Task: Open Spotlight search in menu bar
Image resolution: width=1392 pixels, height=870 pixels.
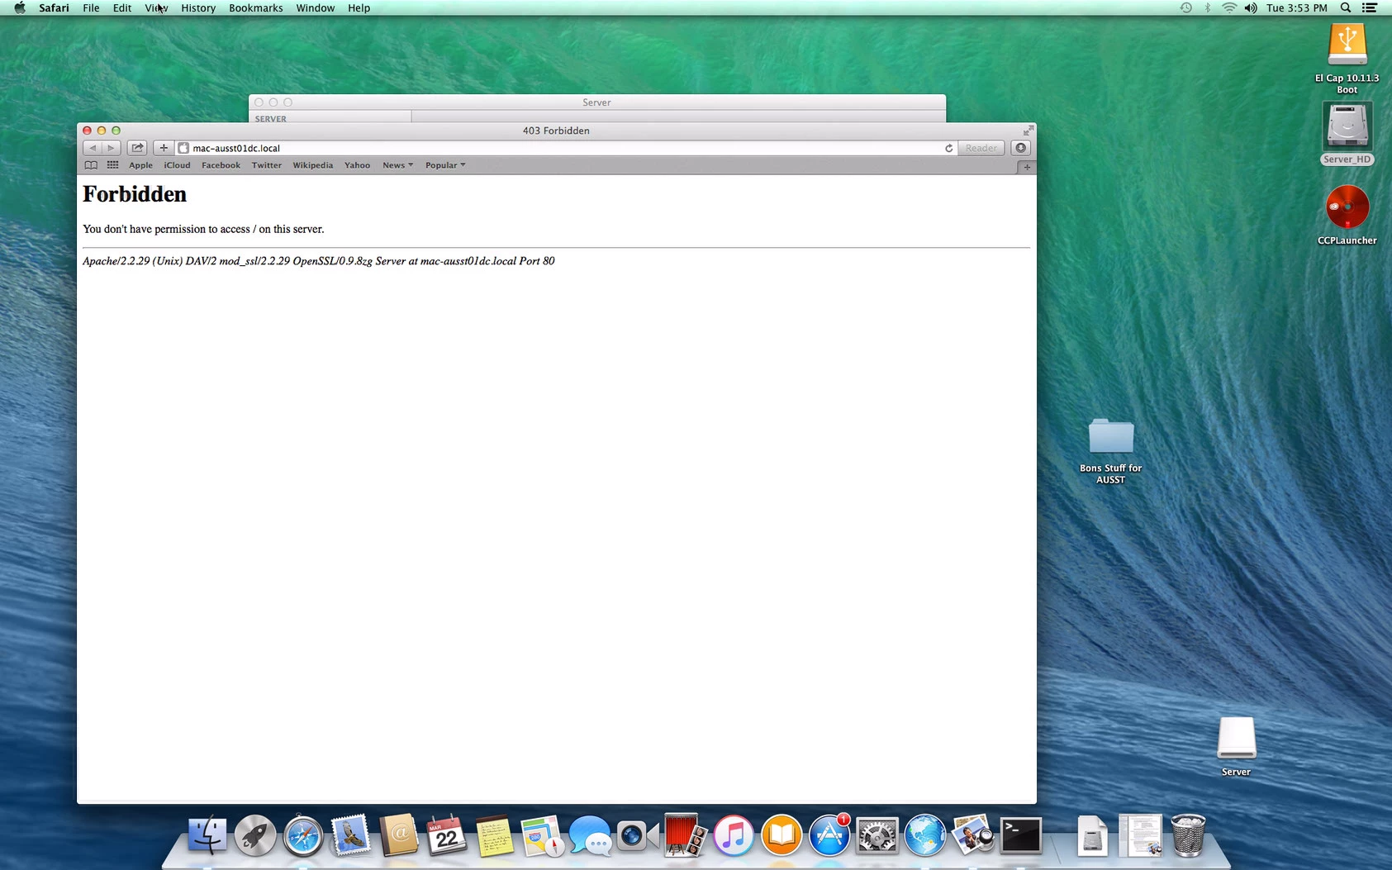Action: (1346, 7)
